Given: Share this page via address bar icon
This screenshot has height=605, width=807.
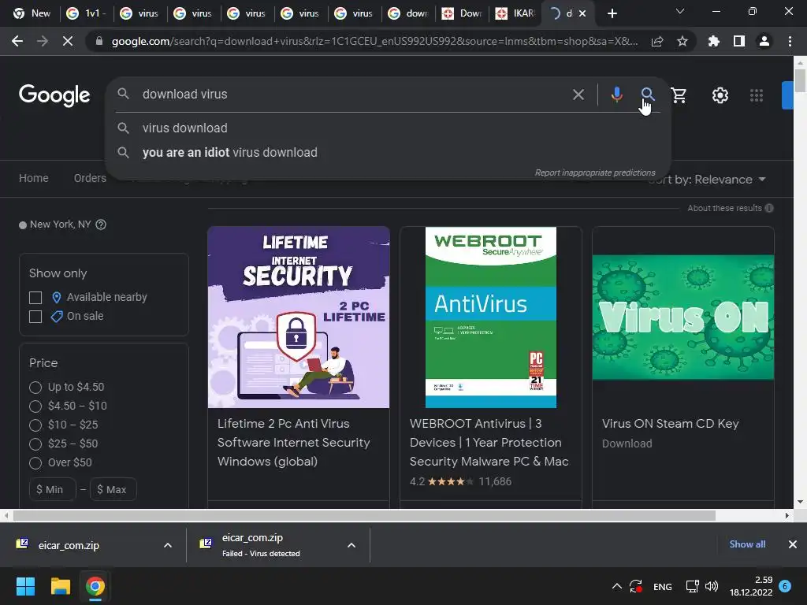Looking at the screenshot, I should coord(657,41).
